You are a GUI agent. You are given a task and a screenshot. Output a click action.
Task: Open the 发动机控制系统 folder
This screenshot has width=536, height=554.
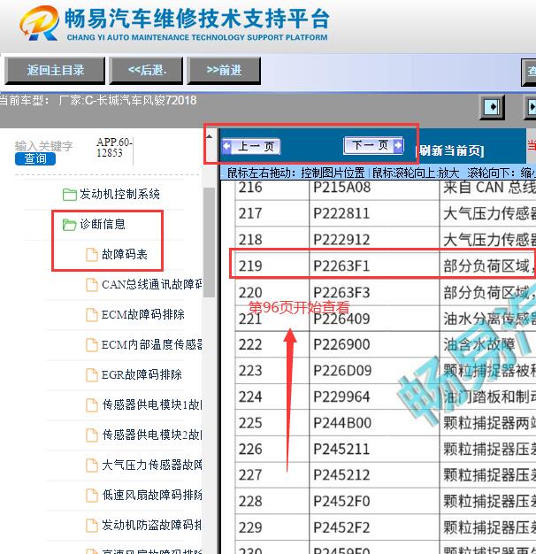119,194
